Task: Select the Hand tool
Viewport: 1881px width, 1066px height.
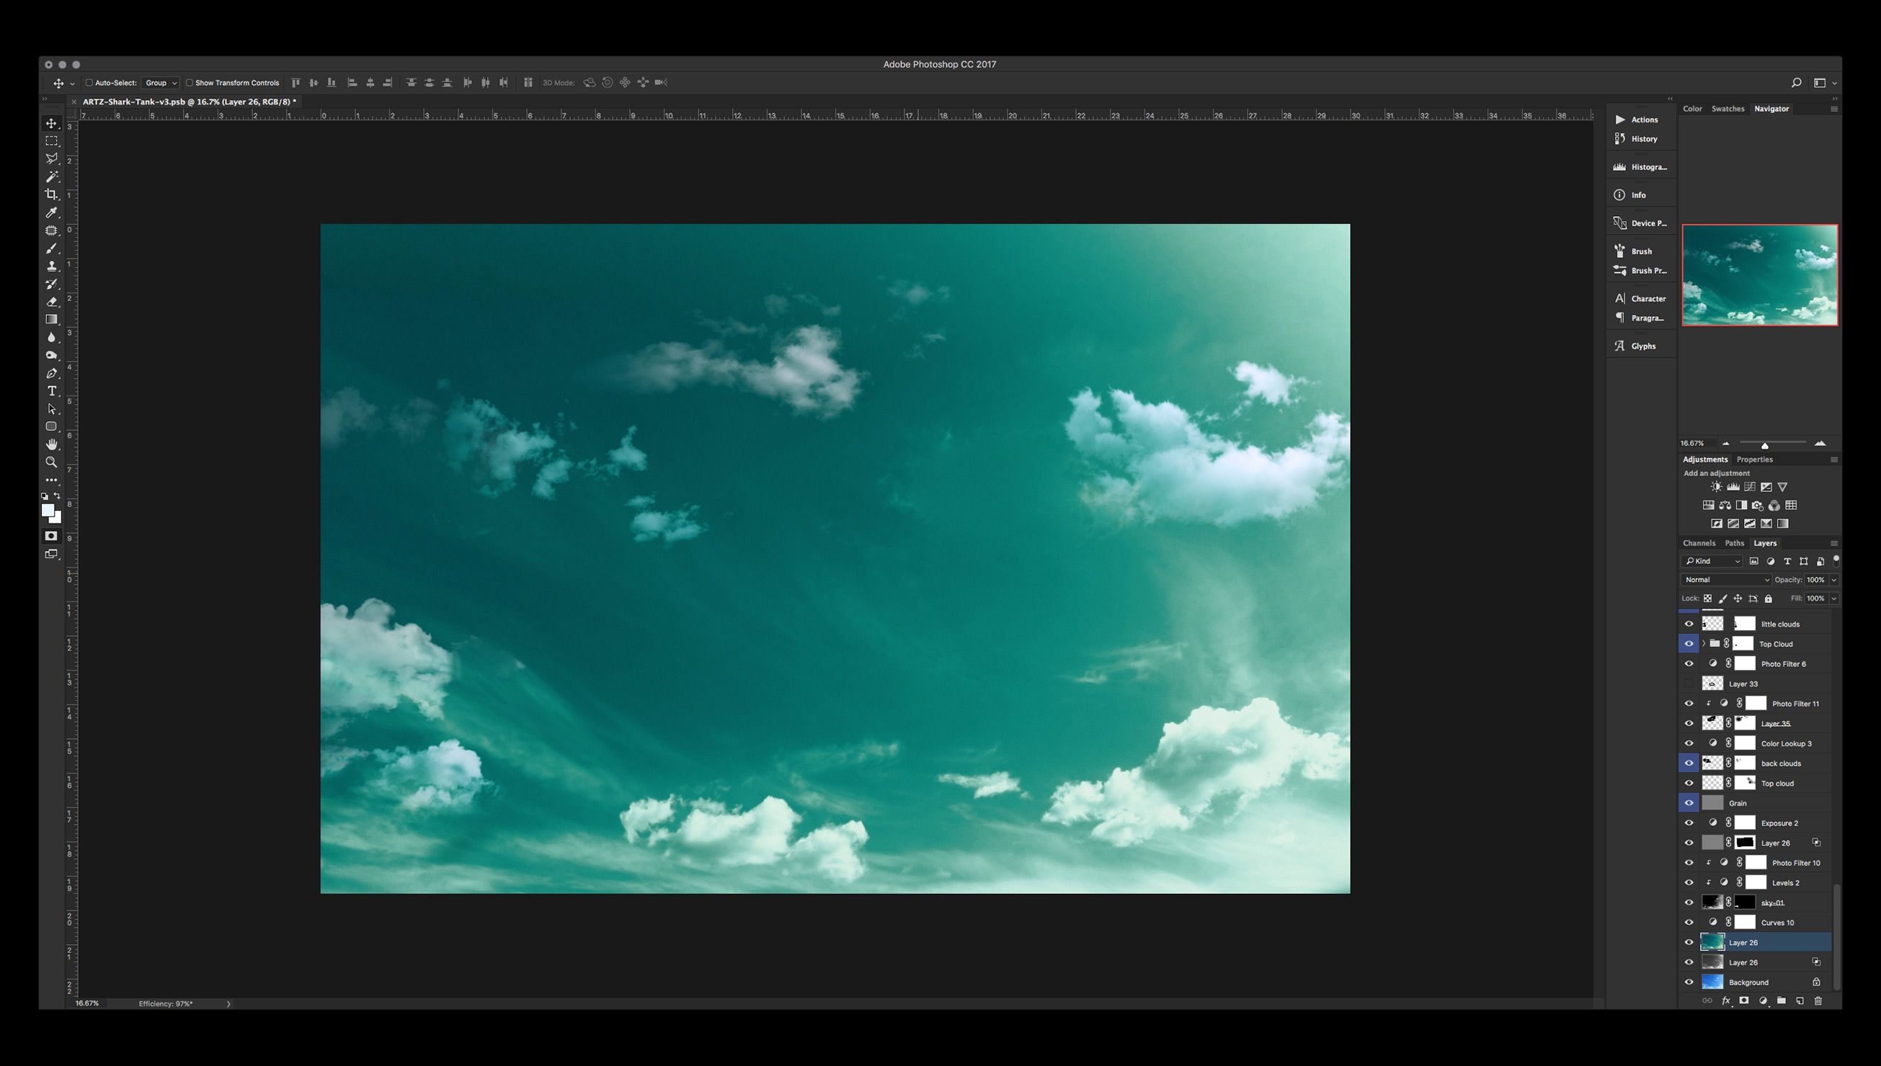Action: pos(51,444)
